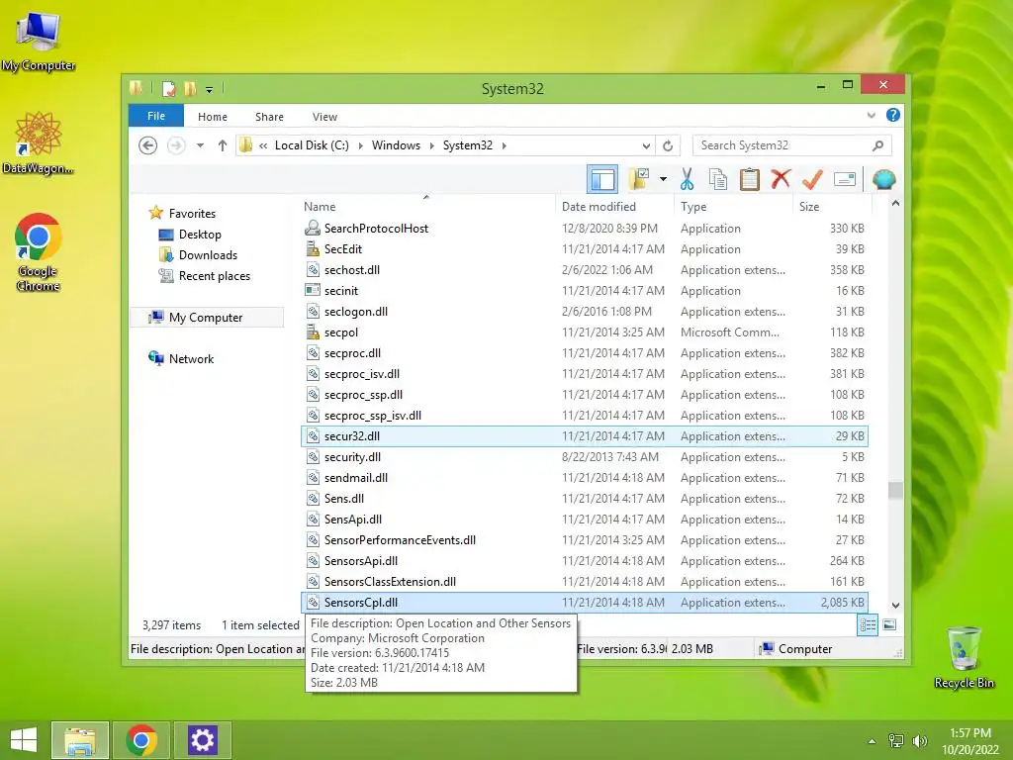Select the secpol file
1013x760 pixels.
(584, 332)
